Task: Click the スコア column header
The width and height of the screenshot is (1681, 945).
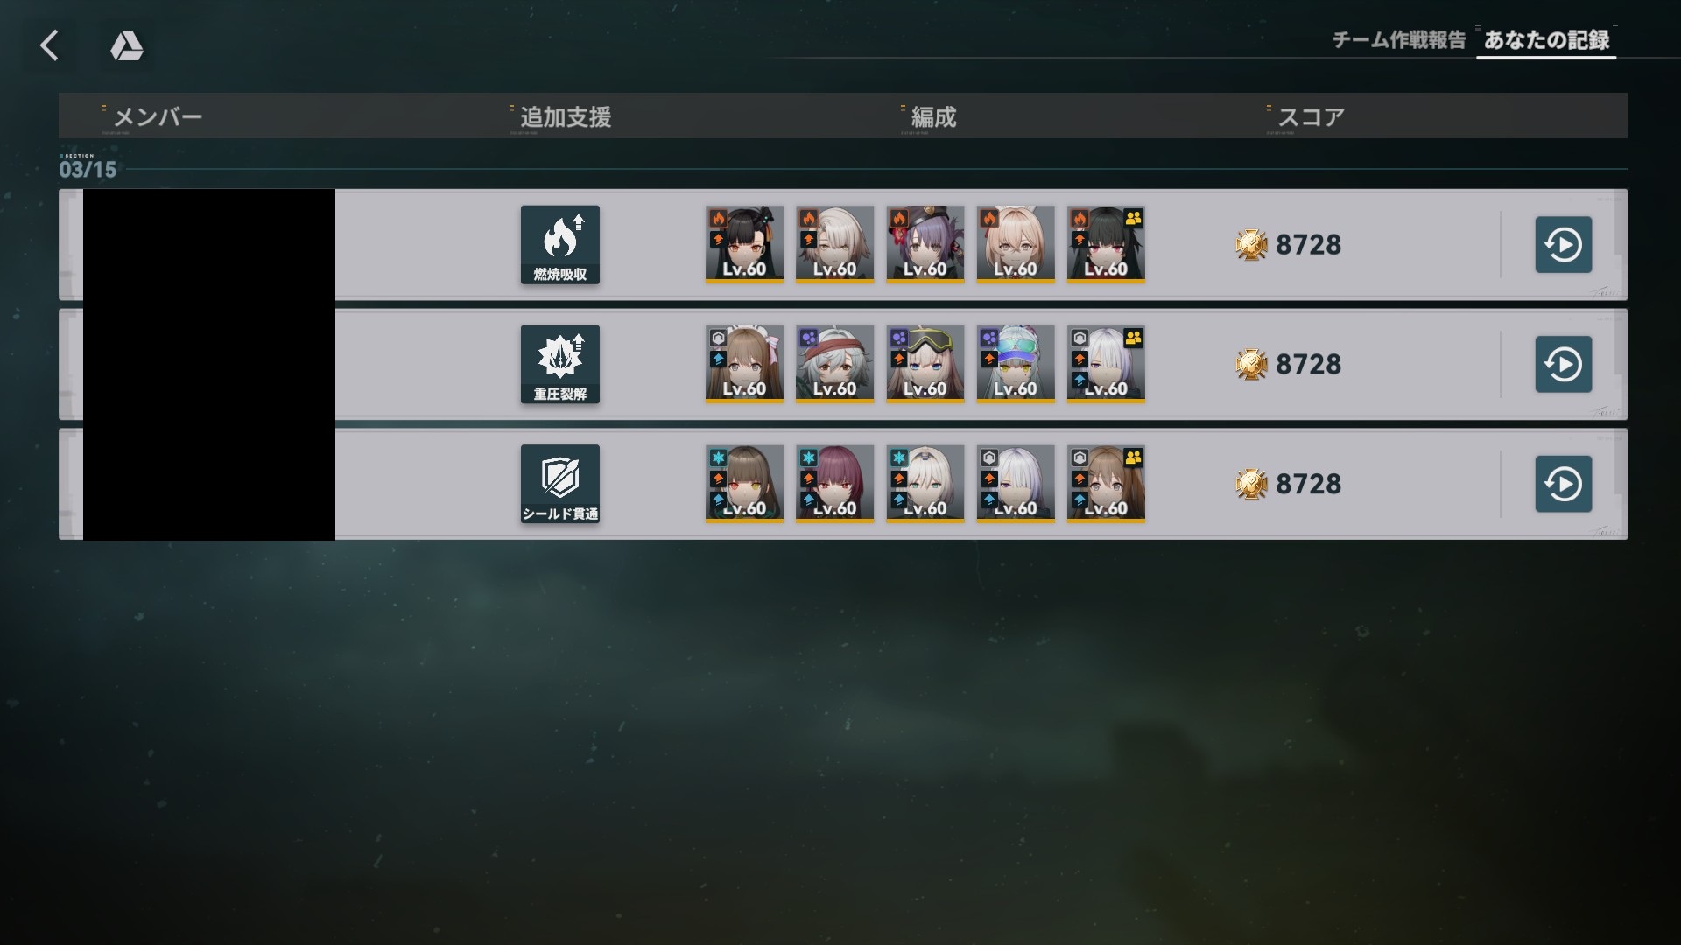Action: (1311, 116)
